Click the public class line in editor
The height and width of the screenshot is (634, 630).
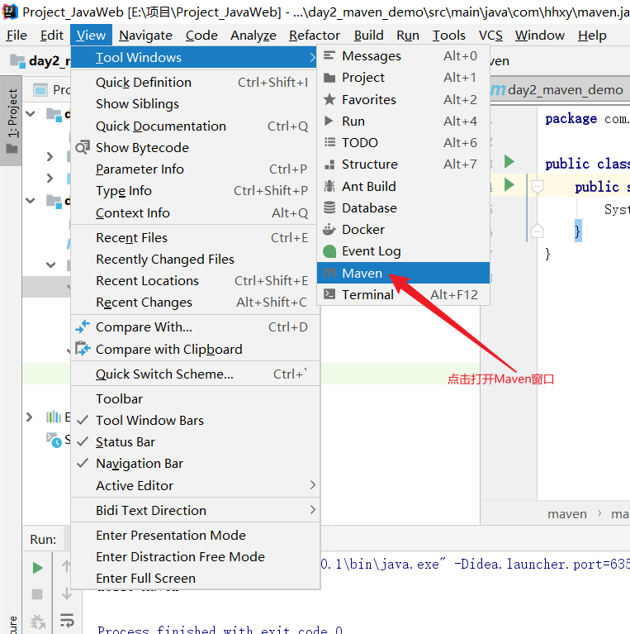click(587, 164)
